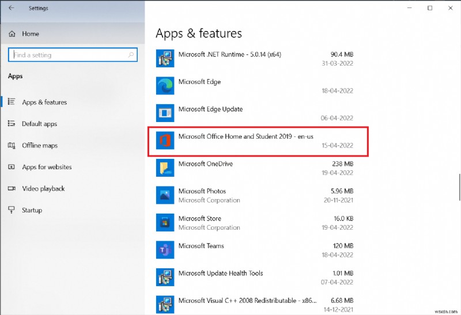Image resolution: width=461 pixels, height=315 pixels.
Task: Open the Startup apps section
Action: tap(73, 210)
